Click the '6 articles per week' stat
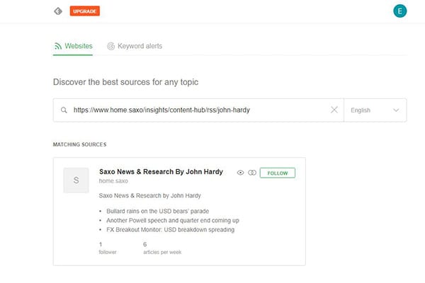The height and width of the screenshot is (283, 425). [x=162, y=248]
